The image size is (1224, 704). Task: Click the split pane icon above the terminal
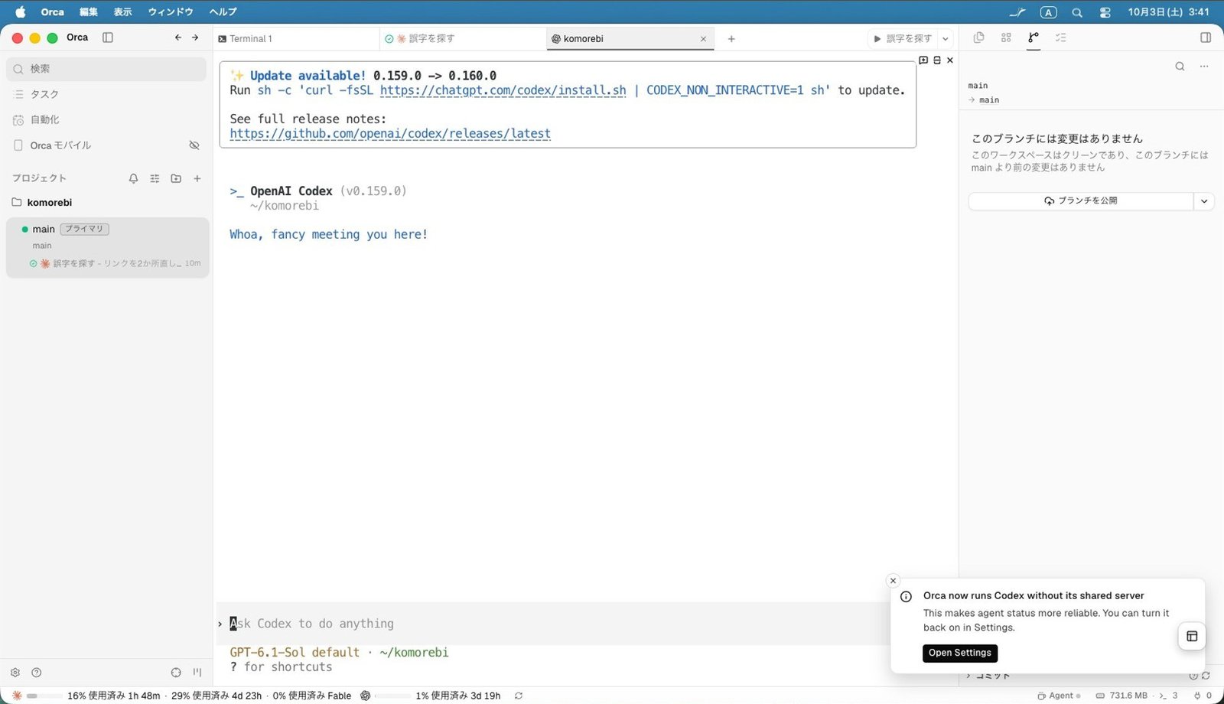point(937,60)
